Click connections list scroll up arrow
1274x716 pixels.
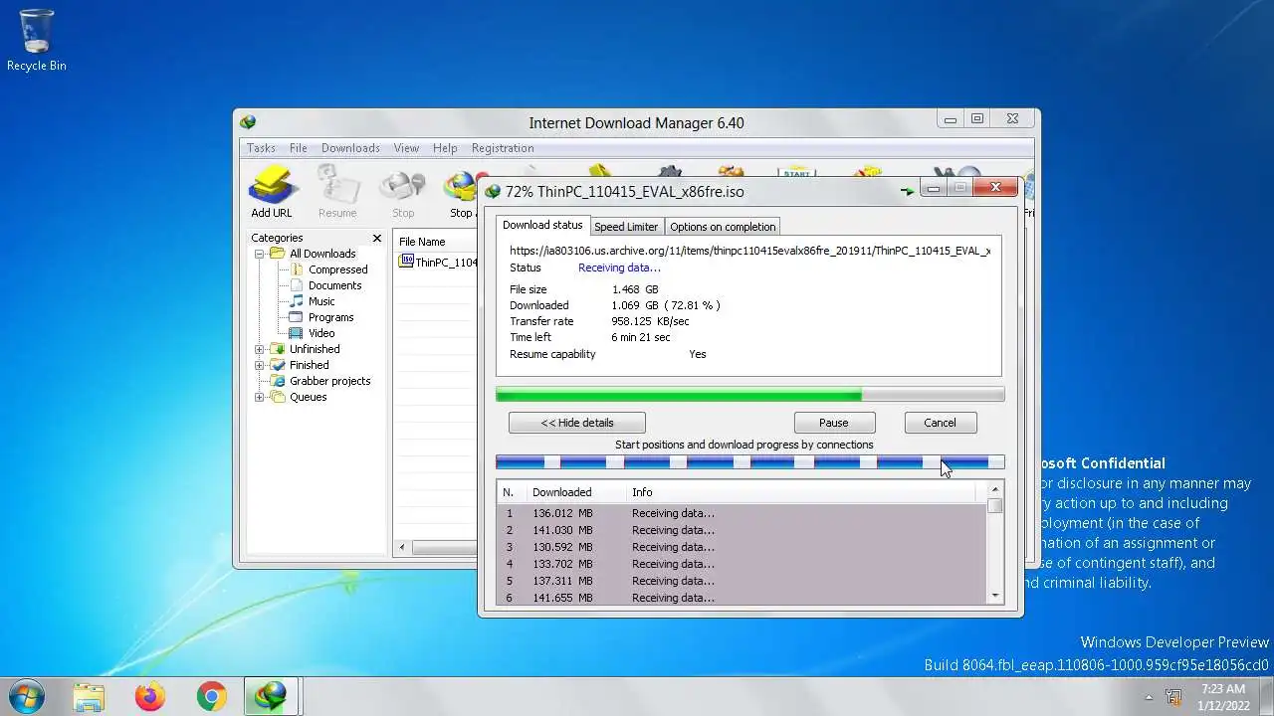994,490
